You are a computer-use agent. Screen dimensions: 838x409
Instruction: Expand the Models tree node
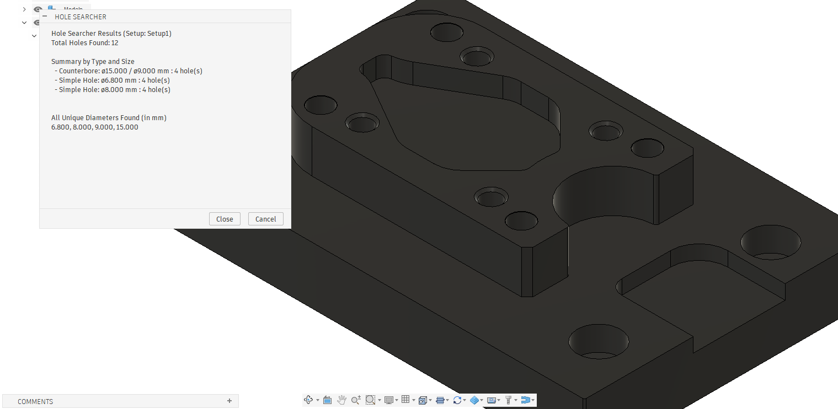tap(24, 9)
